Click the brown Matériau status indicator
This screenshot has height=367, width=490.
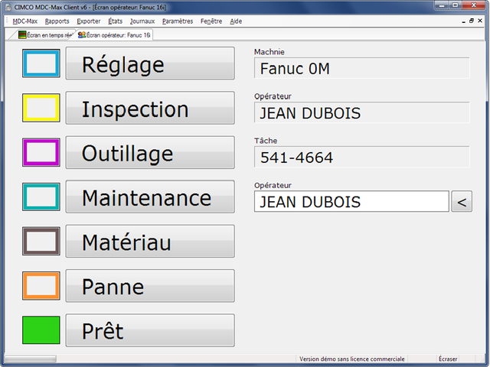41,242
